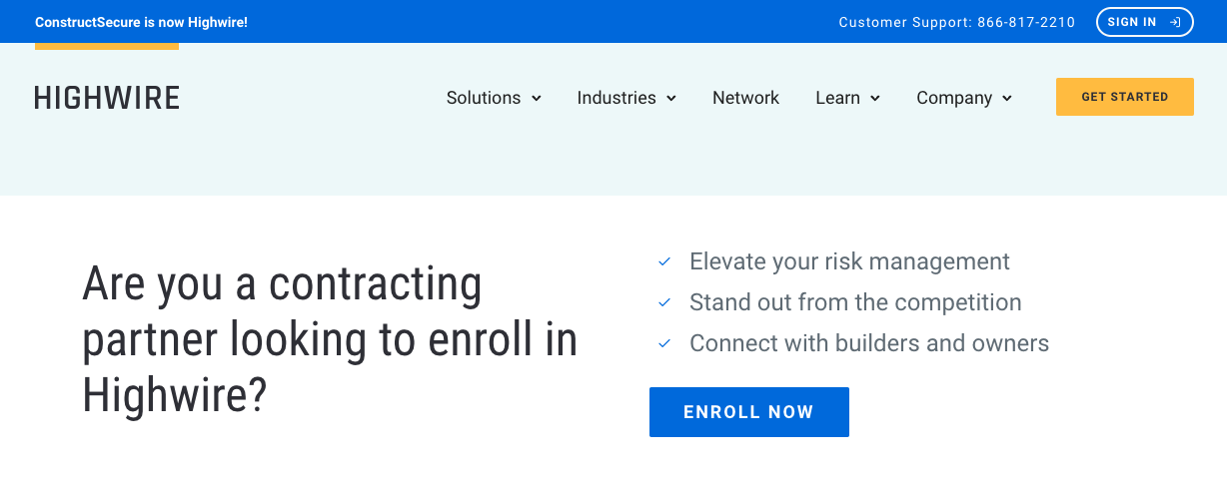Click the ConstructSecure is now Highwire announcement
1227x484 pixels.
coord(141,22)
